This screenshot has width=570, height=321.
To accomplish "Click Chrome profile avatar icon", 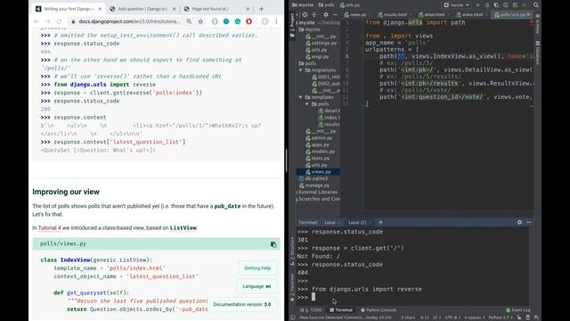I will [265, 21].
